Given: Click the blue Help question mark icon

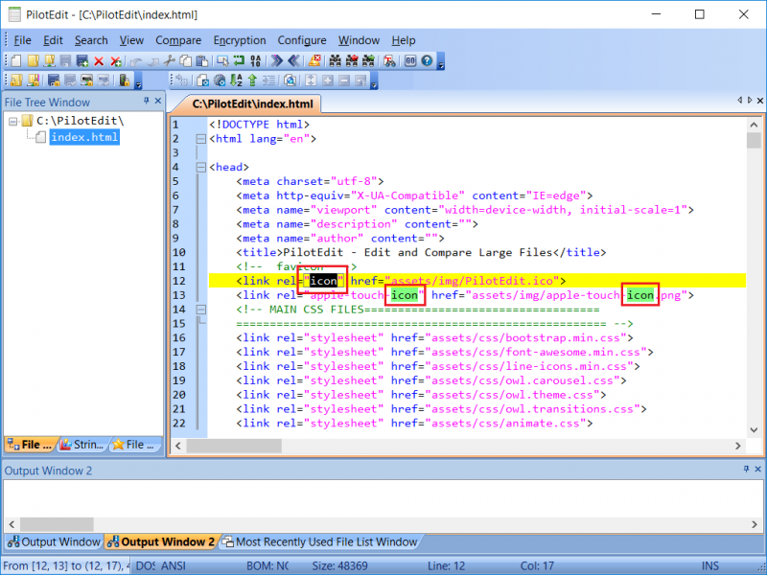Looking at the screenshot, I should pyautogui.click(x=427, y=60).
